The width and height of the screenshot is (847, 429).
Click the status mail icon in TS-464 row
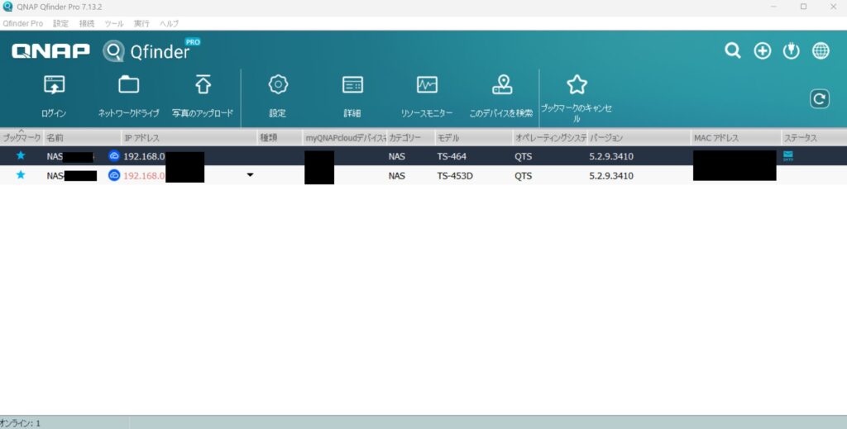click(788, 156)
